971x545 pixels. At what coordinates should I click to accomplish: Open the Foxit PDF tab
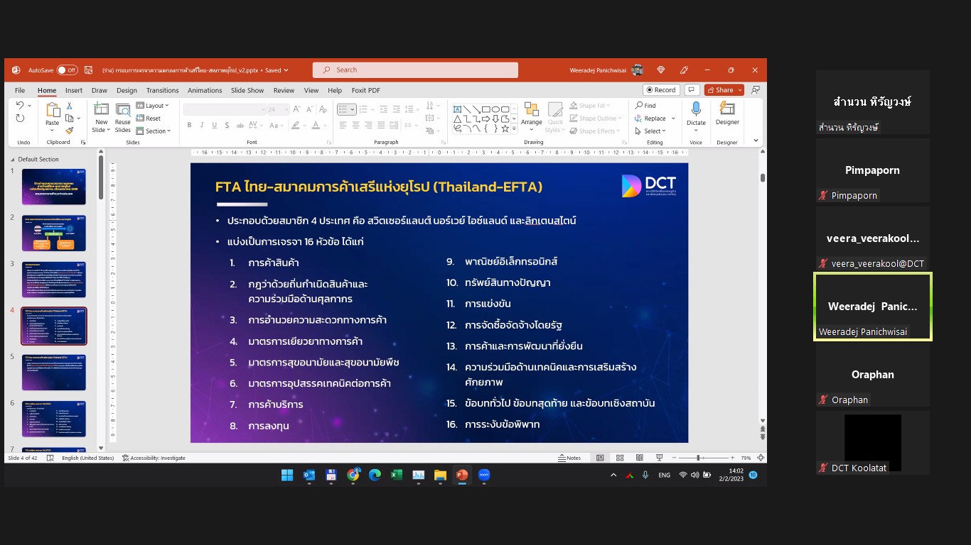pos(366,90)
